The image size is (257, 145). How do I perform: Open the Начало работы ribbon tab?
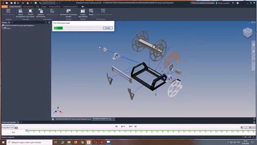55,6
